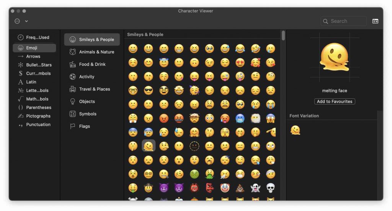Select the cowboy hat face emoji

148,188
